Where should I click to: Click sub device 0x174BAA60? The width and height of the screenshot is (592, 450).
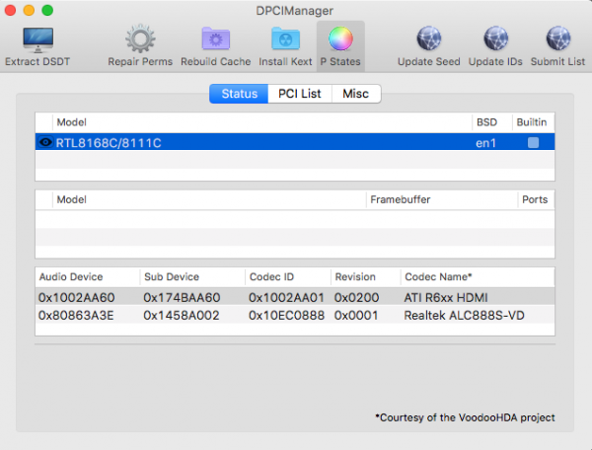[x=182, y=297]
